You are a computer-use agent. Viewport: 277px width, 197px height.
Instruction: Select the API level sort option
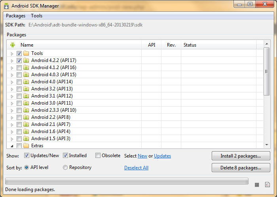tap(27, 167)
